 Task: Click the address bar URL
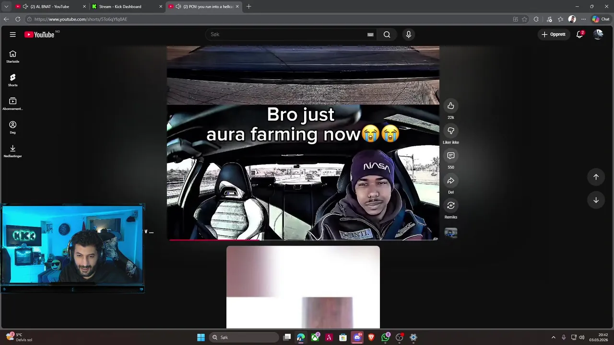(81, 19)
